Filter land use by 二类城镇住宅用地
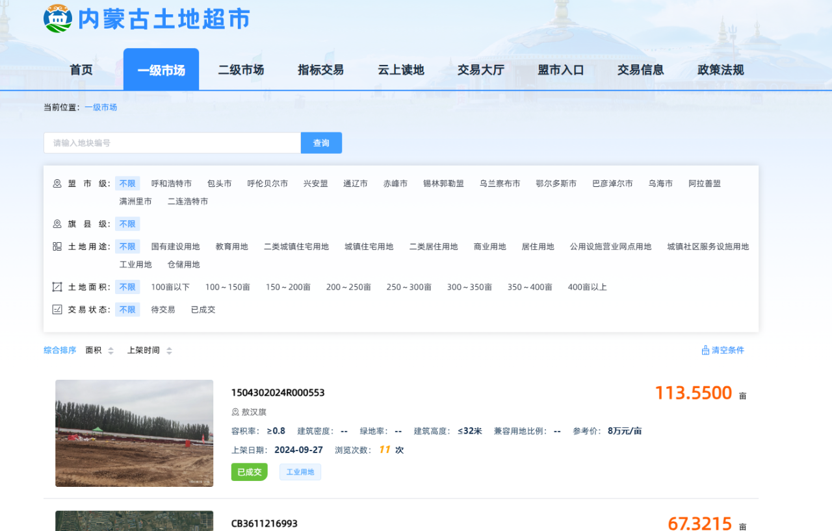 pos(296,247)
